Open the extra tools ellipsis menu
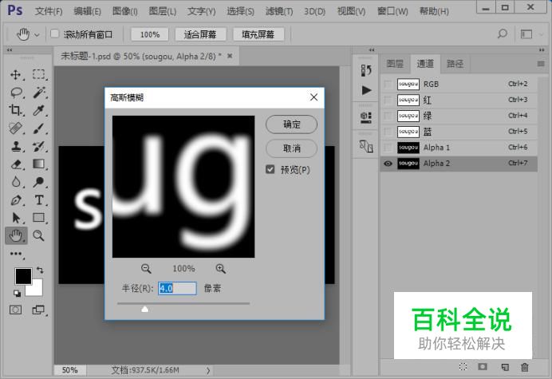552x379 pixels. (x=16, y=254)
